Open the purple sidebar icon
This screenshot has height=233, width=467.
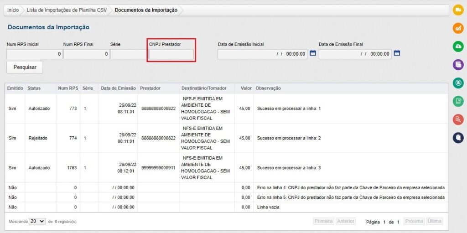tap(458, 65)
